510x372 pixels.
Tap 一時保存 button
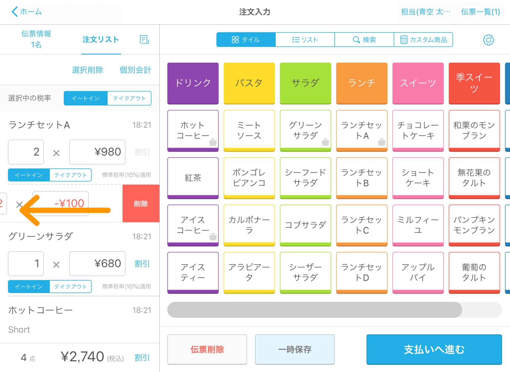pyautogui.click(x=295, y=349)
